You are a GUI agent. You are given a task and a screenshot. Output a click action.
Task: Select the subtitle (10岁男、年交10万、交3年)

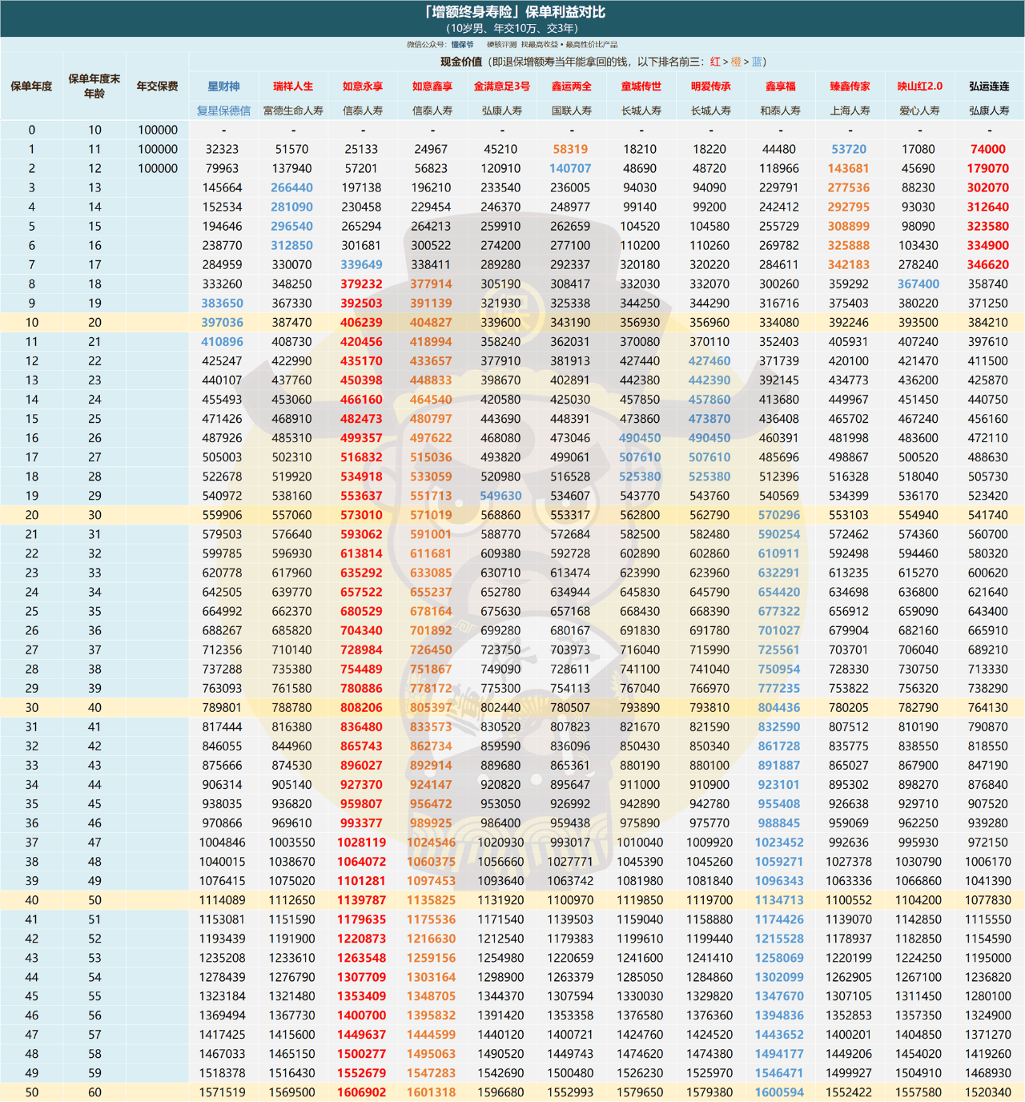513,28
